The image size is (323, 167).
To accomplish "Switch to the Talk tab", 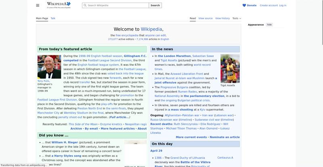I will click(x=53, y=18).
